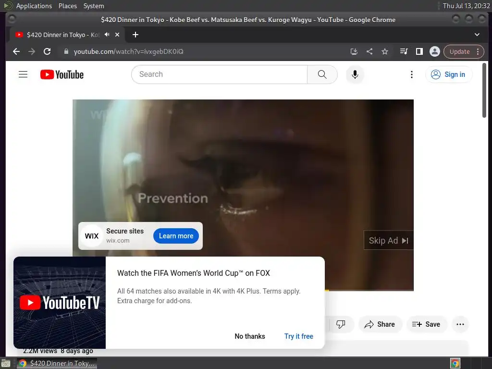Click the dislike thumbs-down button

tap(341, 324)
